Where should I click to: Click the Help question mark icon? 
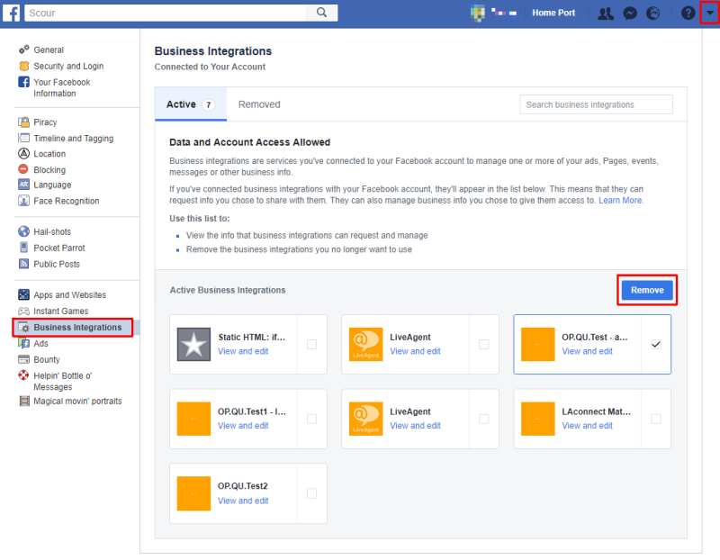tap(688, 14)
